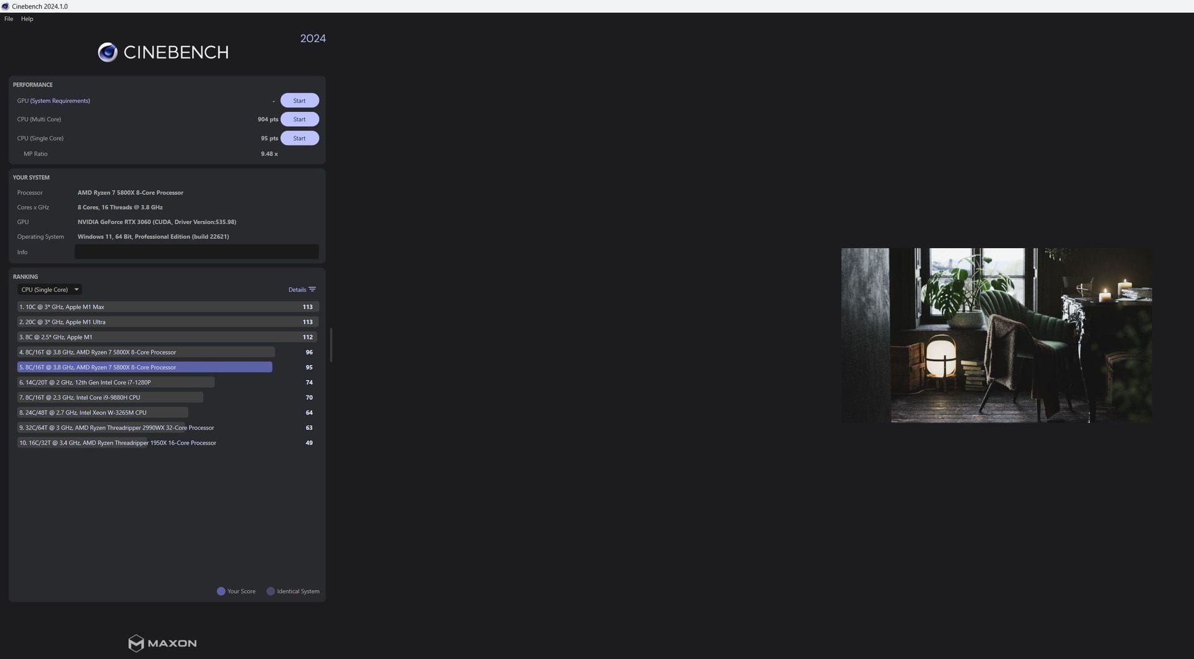Open GPU System Requirements link
This screenshot has width=1194, height=659.
pyautogui.click(x=60, y=101)
